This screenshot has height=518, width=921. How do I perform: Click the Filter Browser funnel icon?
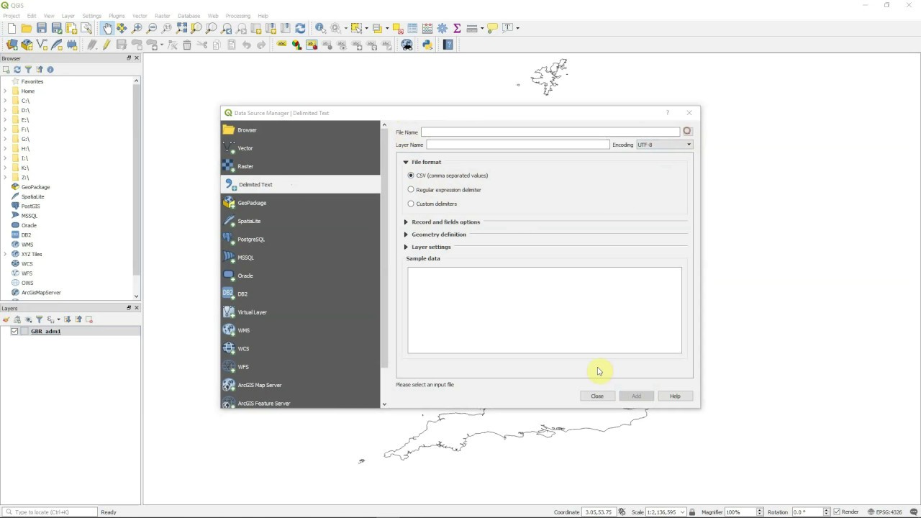pyautogui.click(x=28, y=70)
